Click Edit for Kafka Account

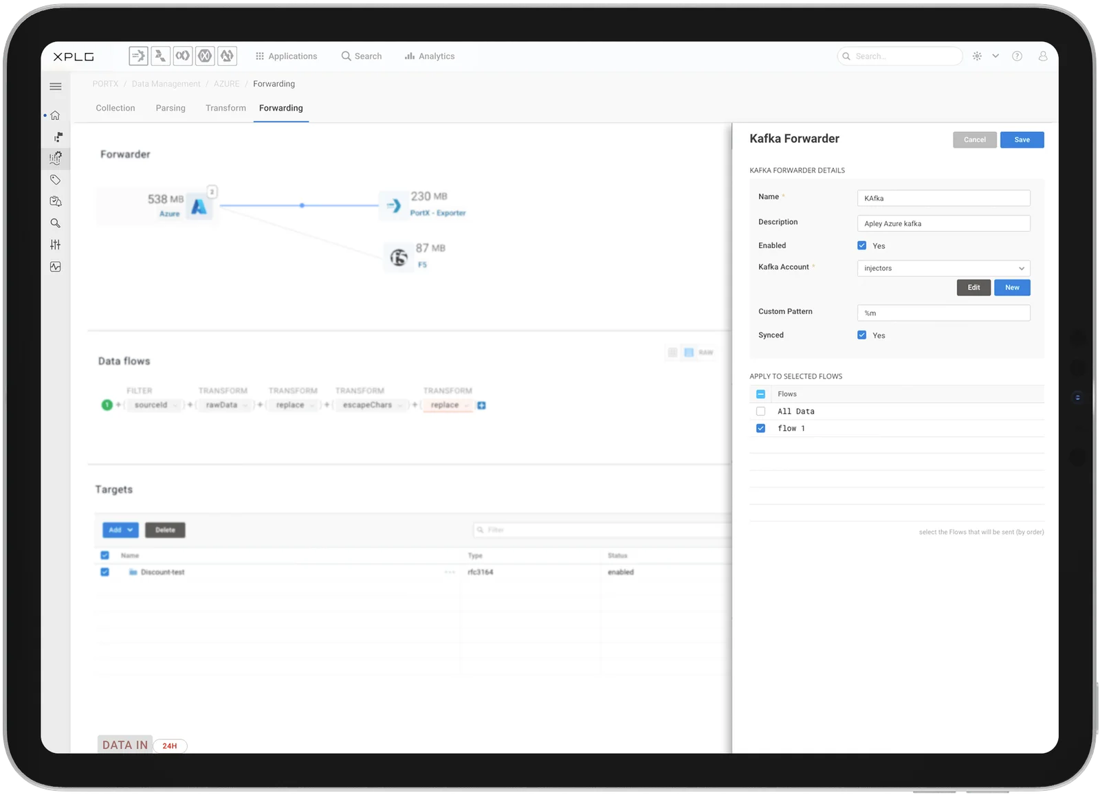[x=973, y=287]
